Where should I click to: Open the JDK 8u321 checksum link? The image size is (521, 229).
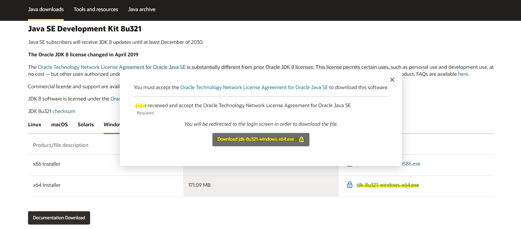tap(64, 111)
